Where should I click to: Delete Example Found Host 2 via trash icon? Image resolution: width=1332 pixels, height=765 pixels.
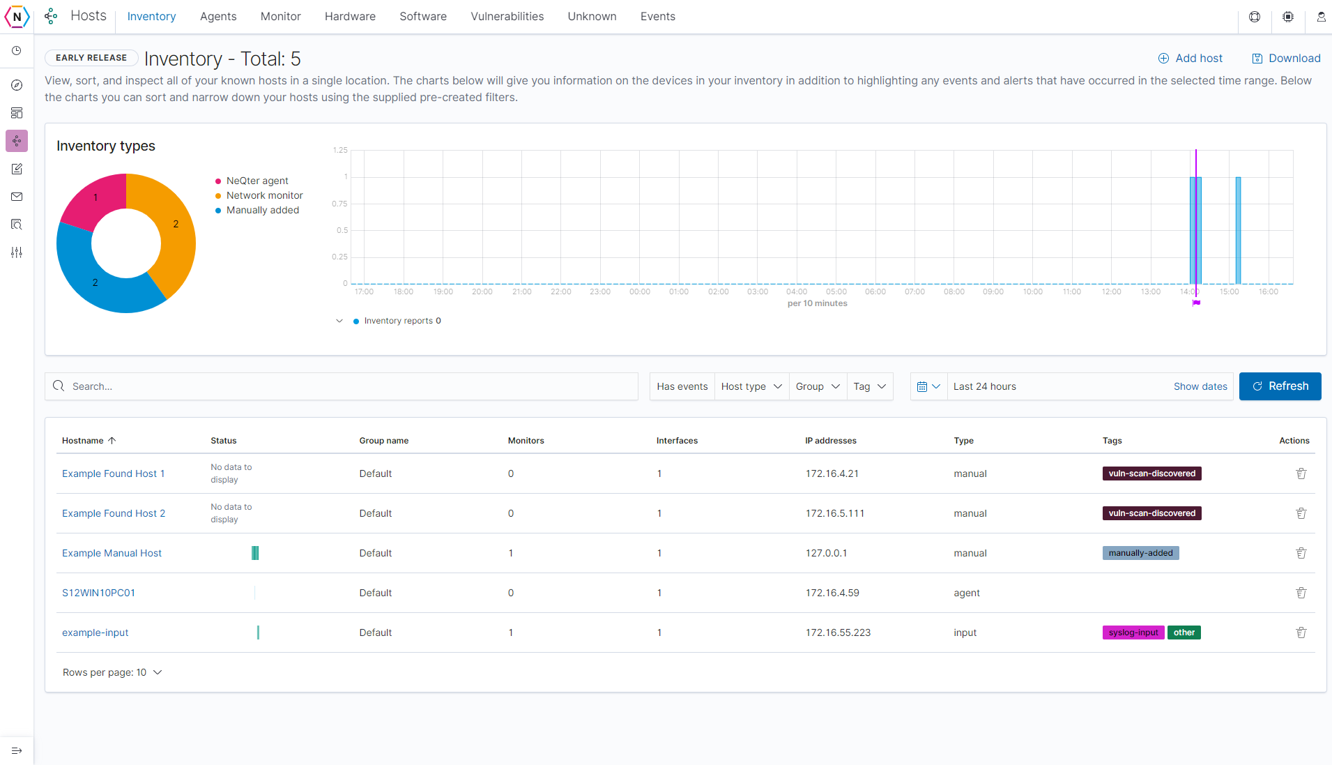pyautogui.click(x=1301, y=513)
